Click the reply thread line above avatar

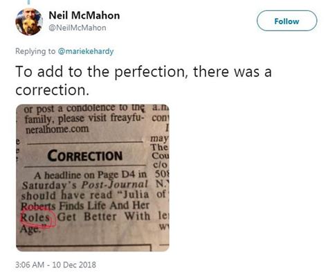[x=29, y=2]
